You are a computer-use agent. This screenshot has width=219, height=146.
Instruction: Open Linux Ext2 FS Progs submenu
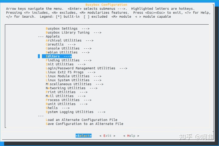tap(71, 72)
